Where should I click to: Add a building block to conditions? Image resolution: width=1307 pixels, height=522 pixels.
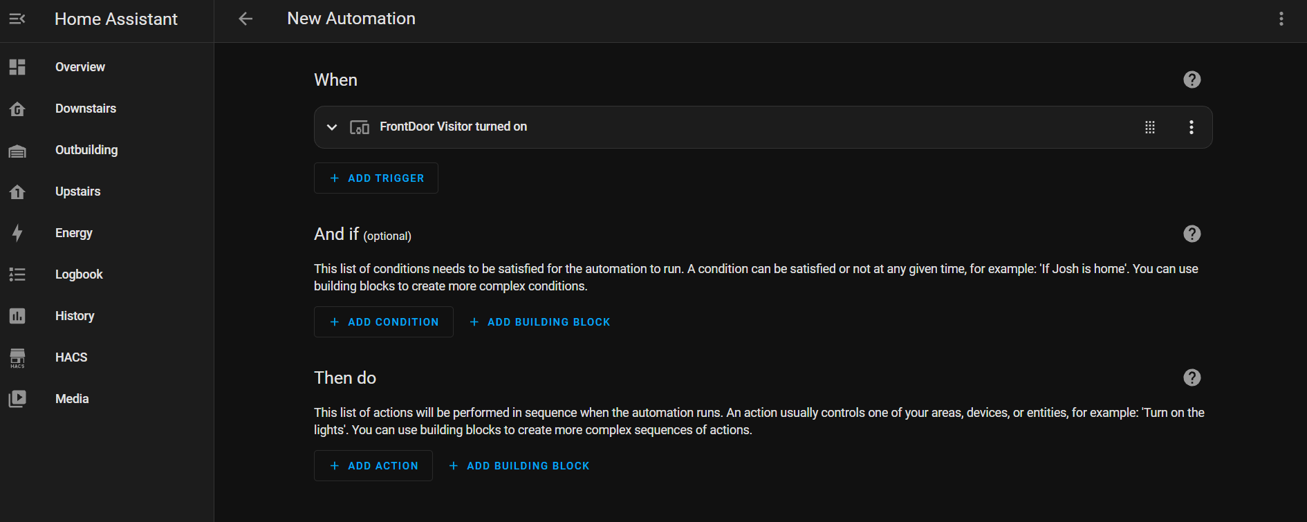click(x=540, y=322)
